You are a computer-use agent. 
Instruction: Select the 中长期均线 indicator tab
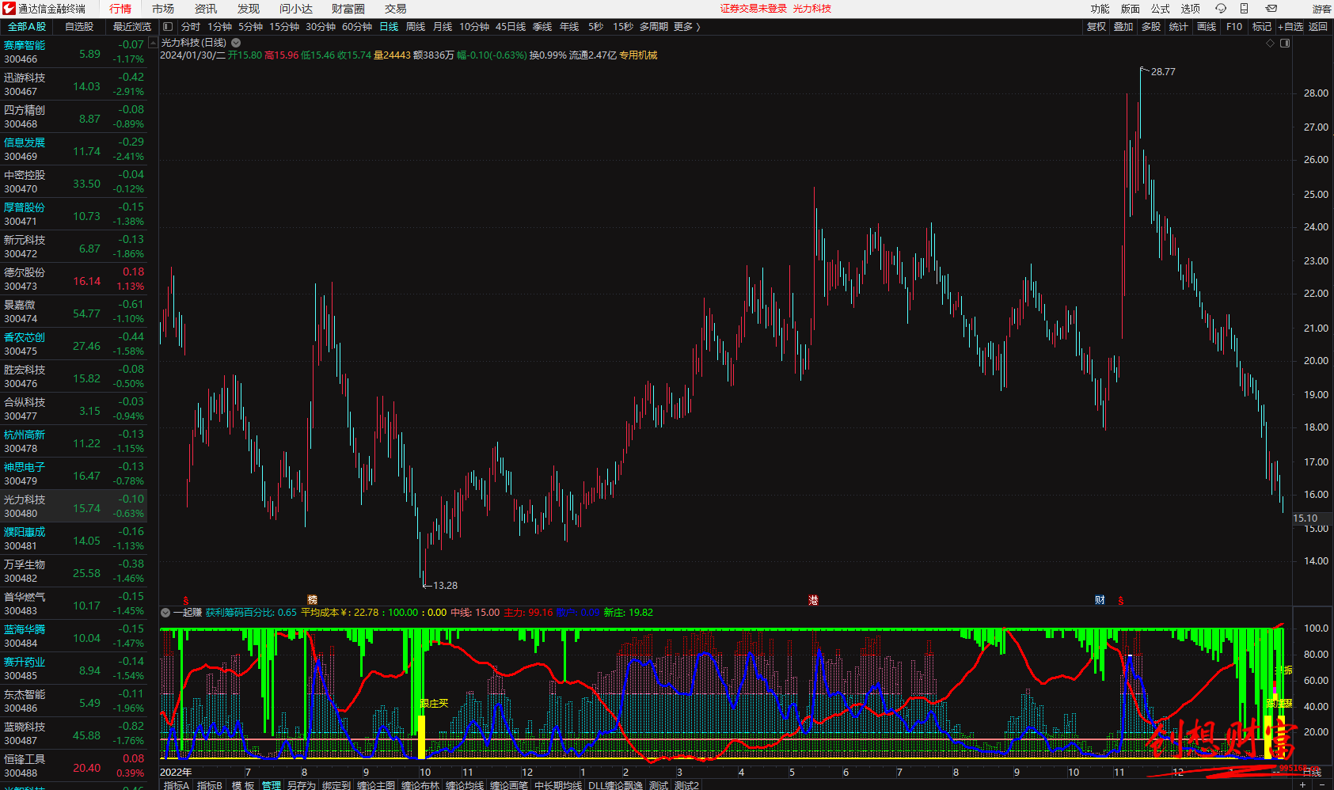click(x=558, y=785)
